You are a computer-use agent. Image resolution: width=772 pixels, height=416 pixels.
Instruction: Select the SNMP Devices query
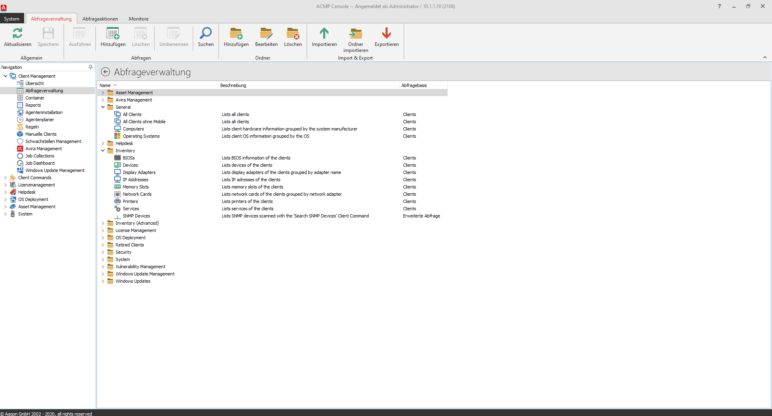(x=136, y=216)
